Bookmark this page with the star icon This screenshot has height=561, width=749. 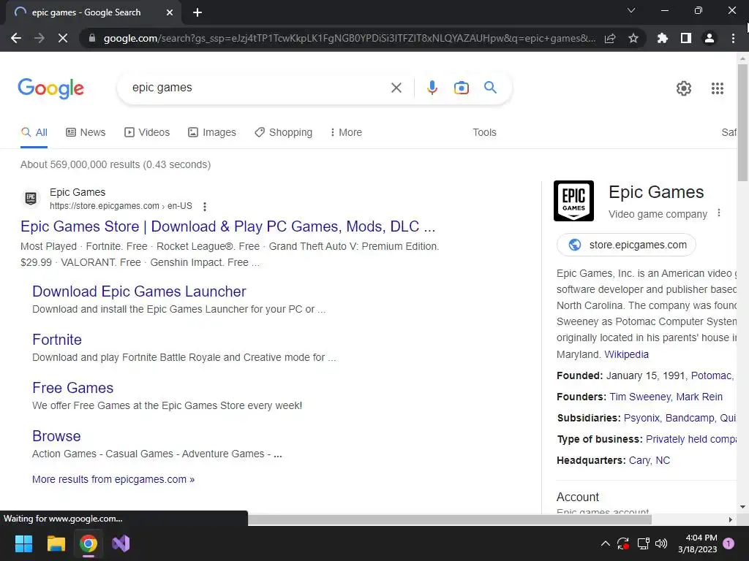(x=633, y=38)
